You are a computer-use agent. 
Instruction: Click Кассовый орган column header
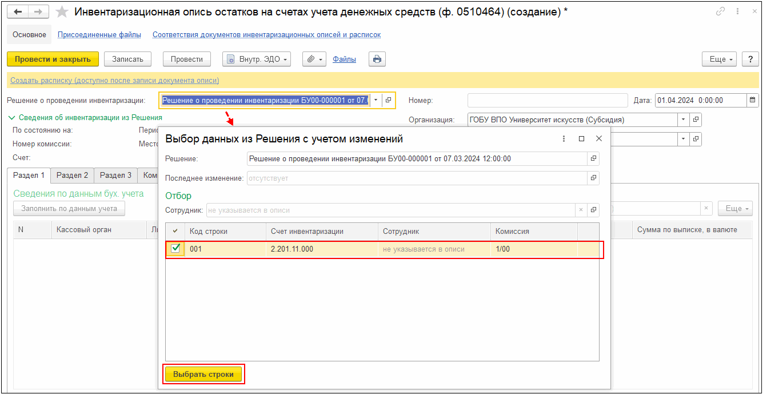pos(99,229)
